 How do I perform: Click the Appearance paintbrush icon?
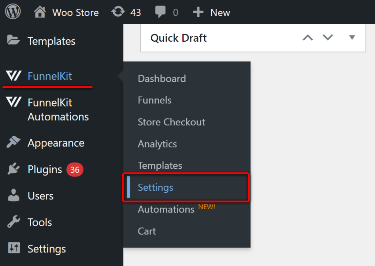[14, 143]
